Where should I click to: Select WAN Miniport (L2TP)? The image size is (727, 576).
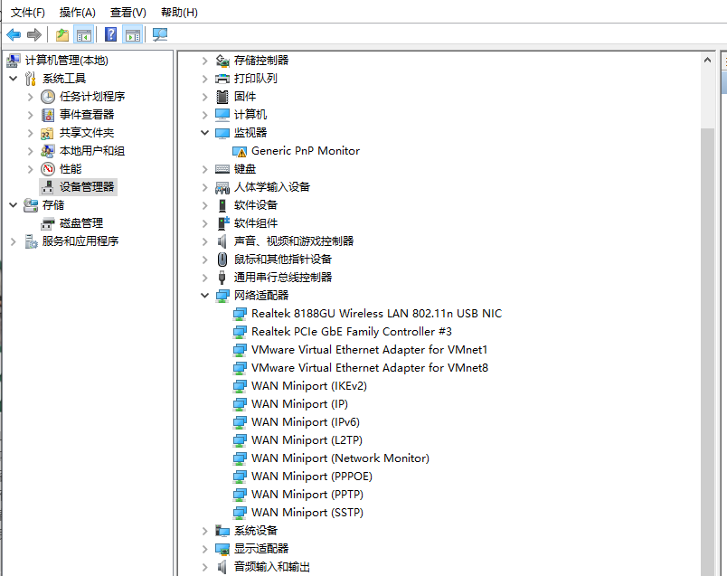pos(307,440)
